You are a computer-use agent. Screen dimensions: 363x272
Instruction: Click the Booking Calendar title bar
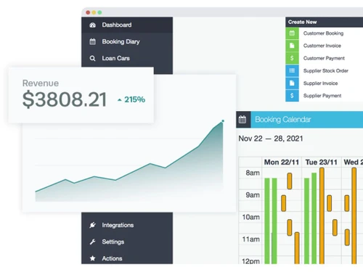[x=300, y=120]
